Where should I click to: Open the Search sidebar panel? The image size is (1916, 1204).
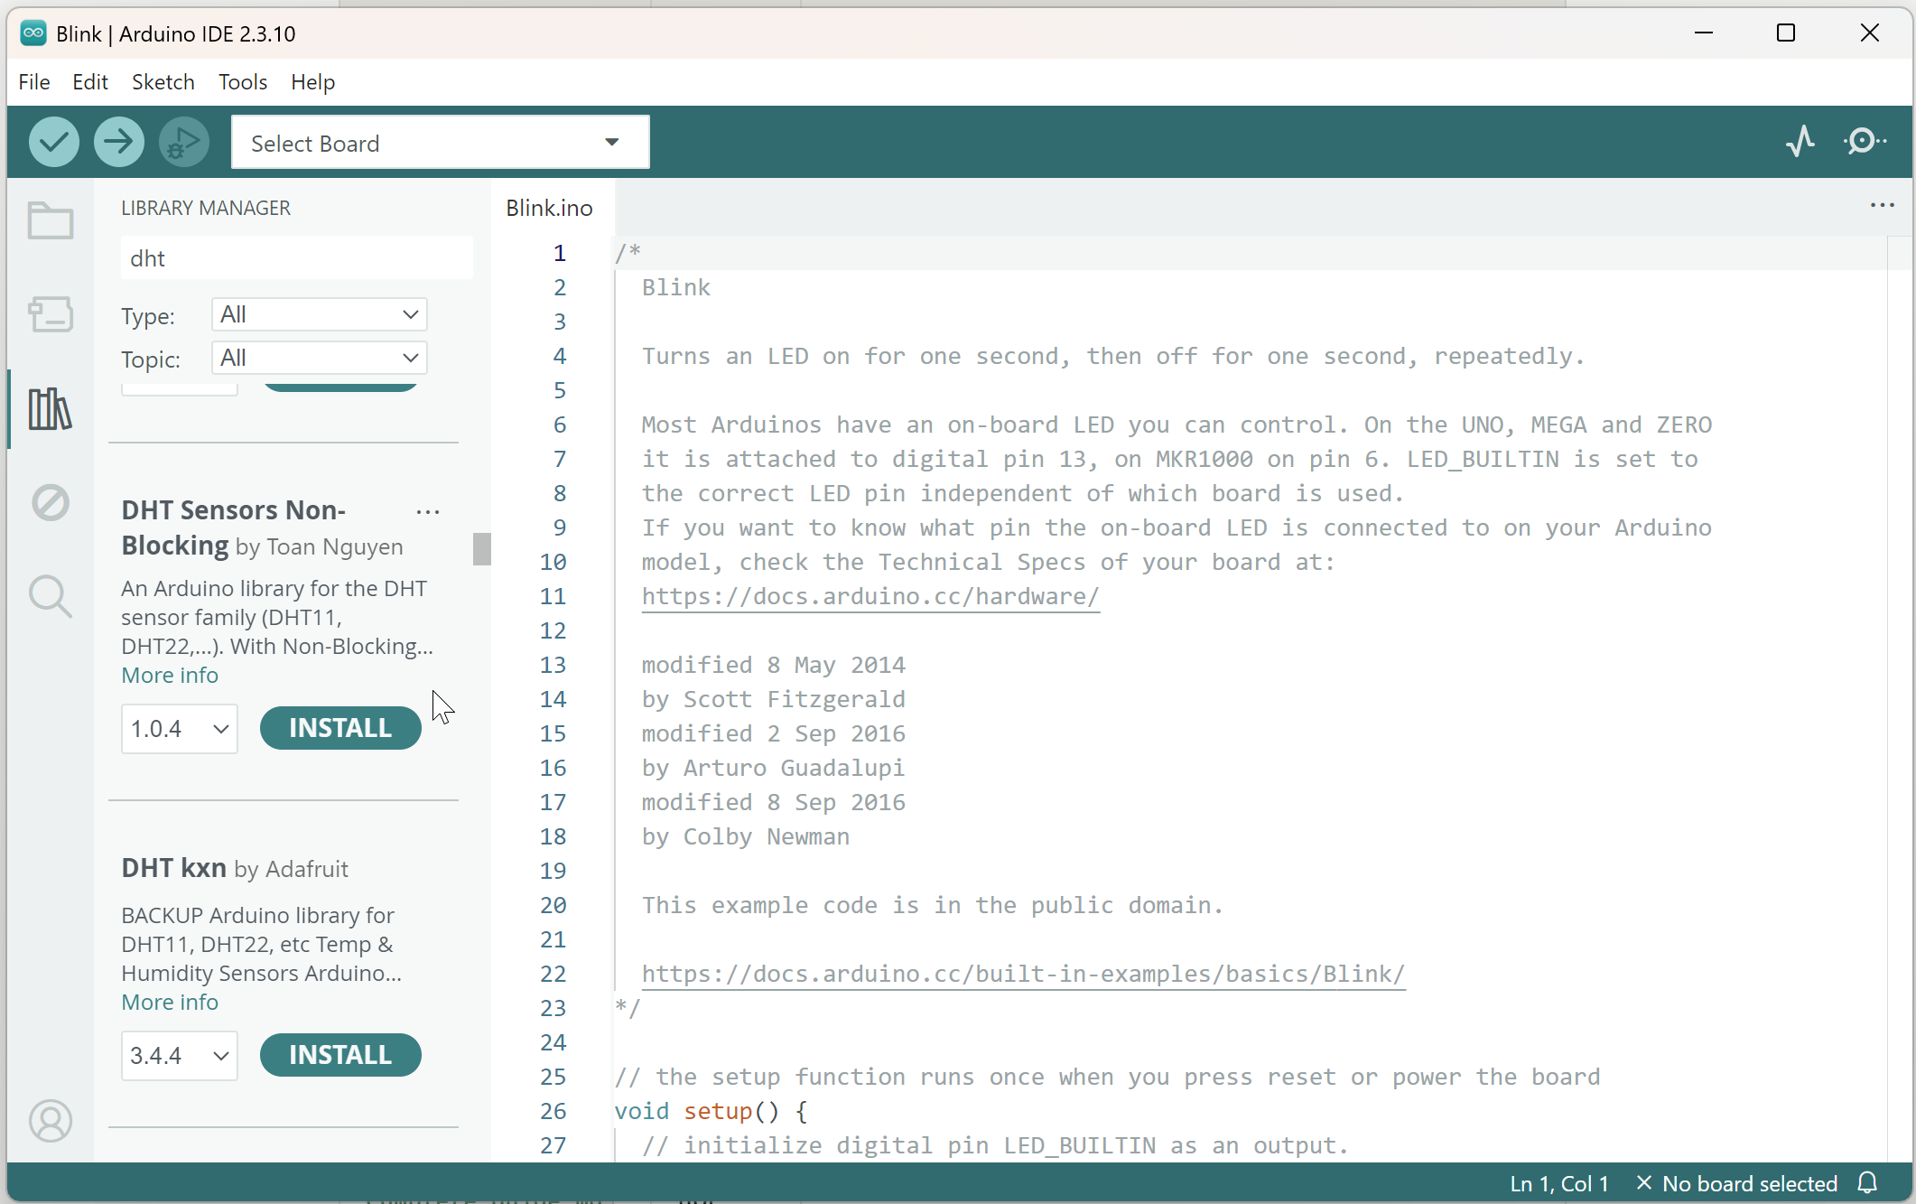[x=51, y=596]
